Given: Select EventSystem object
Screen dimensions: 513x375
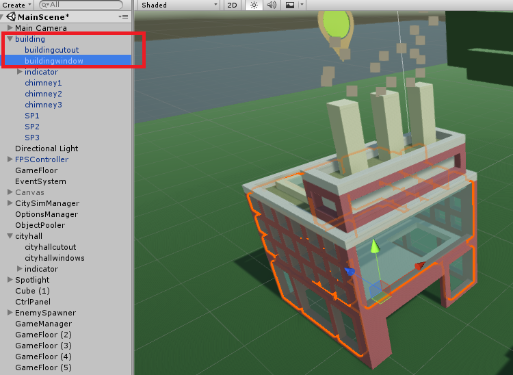Looking at the screenshot, I should click(x=40, y=181).
